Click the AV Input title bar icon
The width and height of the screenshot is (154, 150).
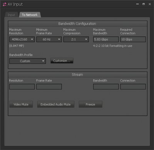coord(4,4)
